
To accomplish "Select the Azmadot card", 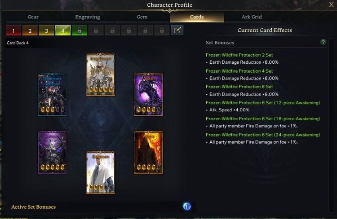I will coord(53,152).
